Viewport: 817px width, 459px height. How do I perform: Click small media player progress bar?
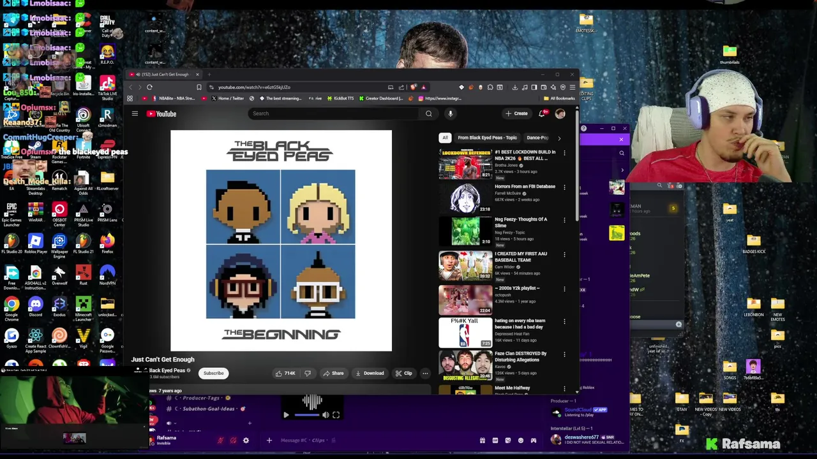pyautogui.click(x=306, y=415)
